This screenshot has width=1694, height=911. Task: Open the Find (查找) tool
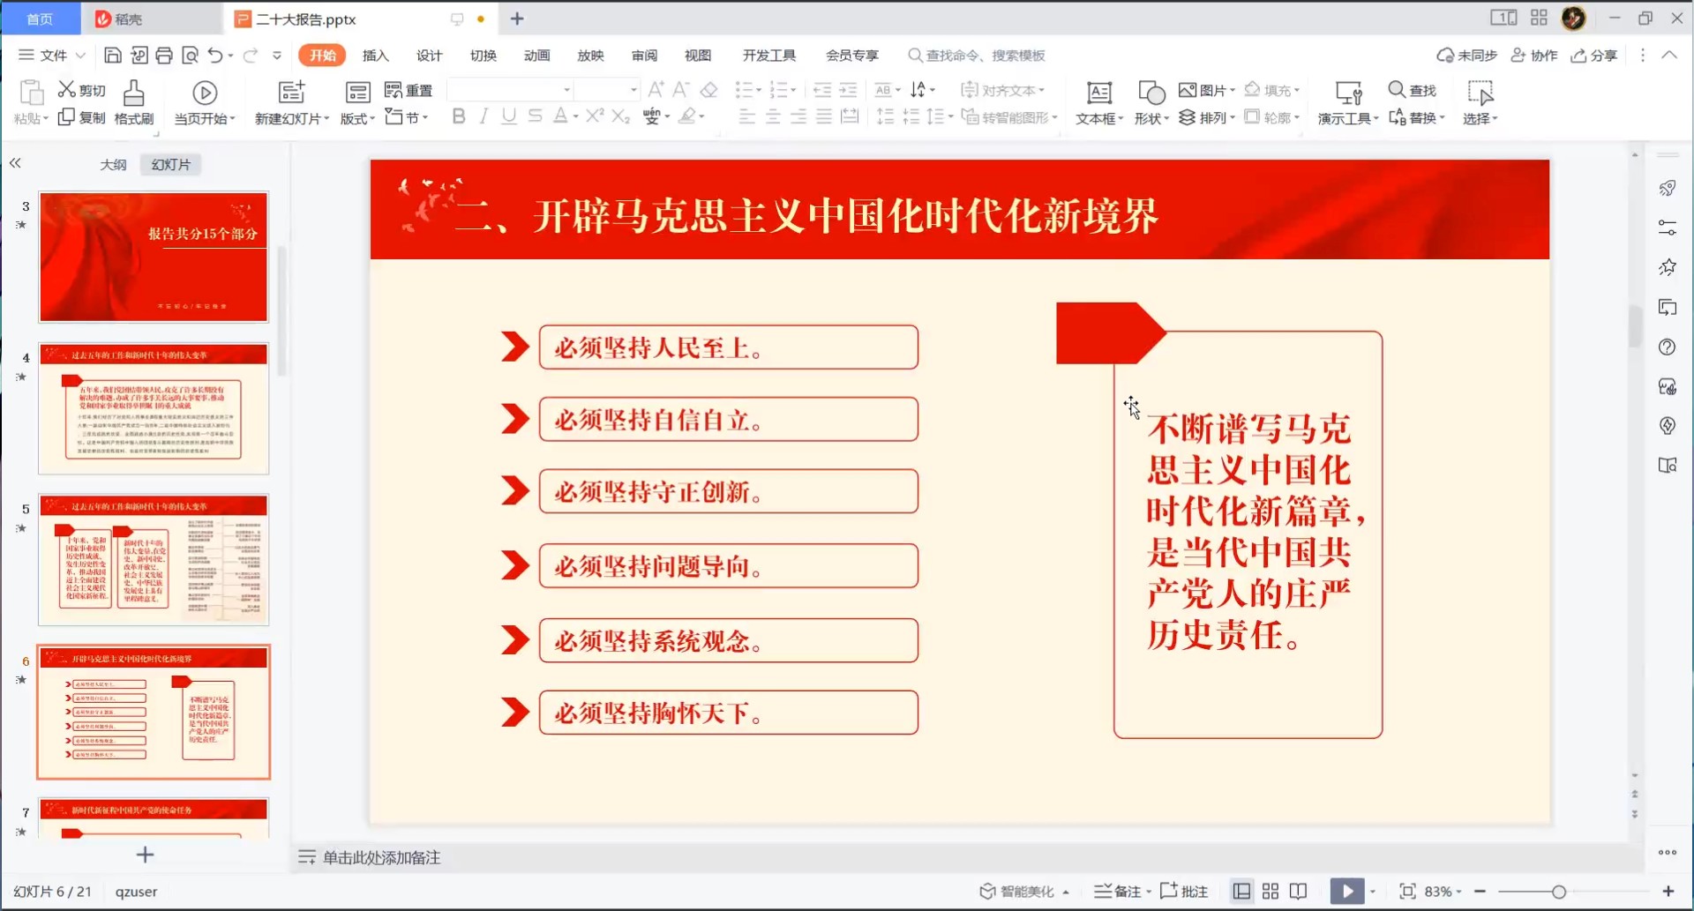click(x=1412, y=90)
